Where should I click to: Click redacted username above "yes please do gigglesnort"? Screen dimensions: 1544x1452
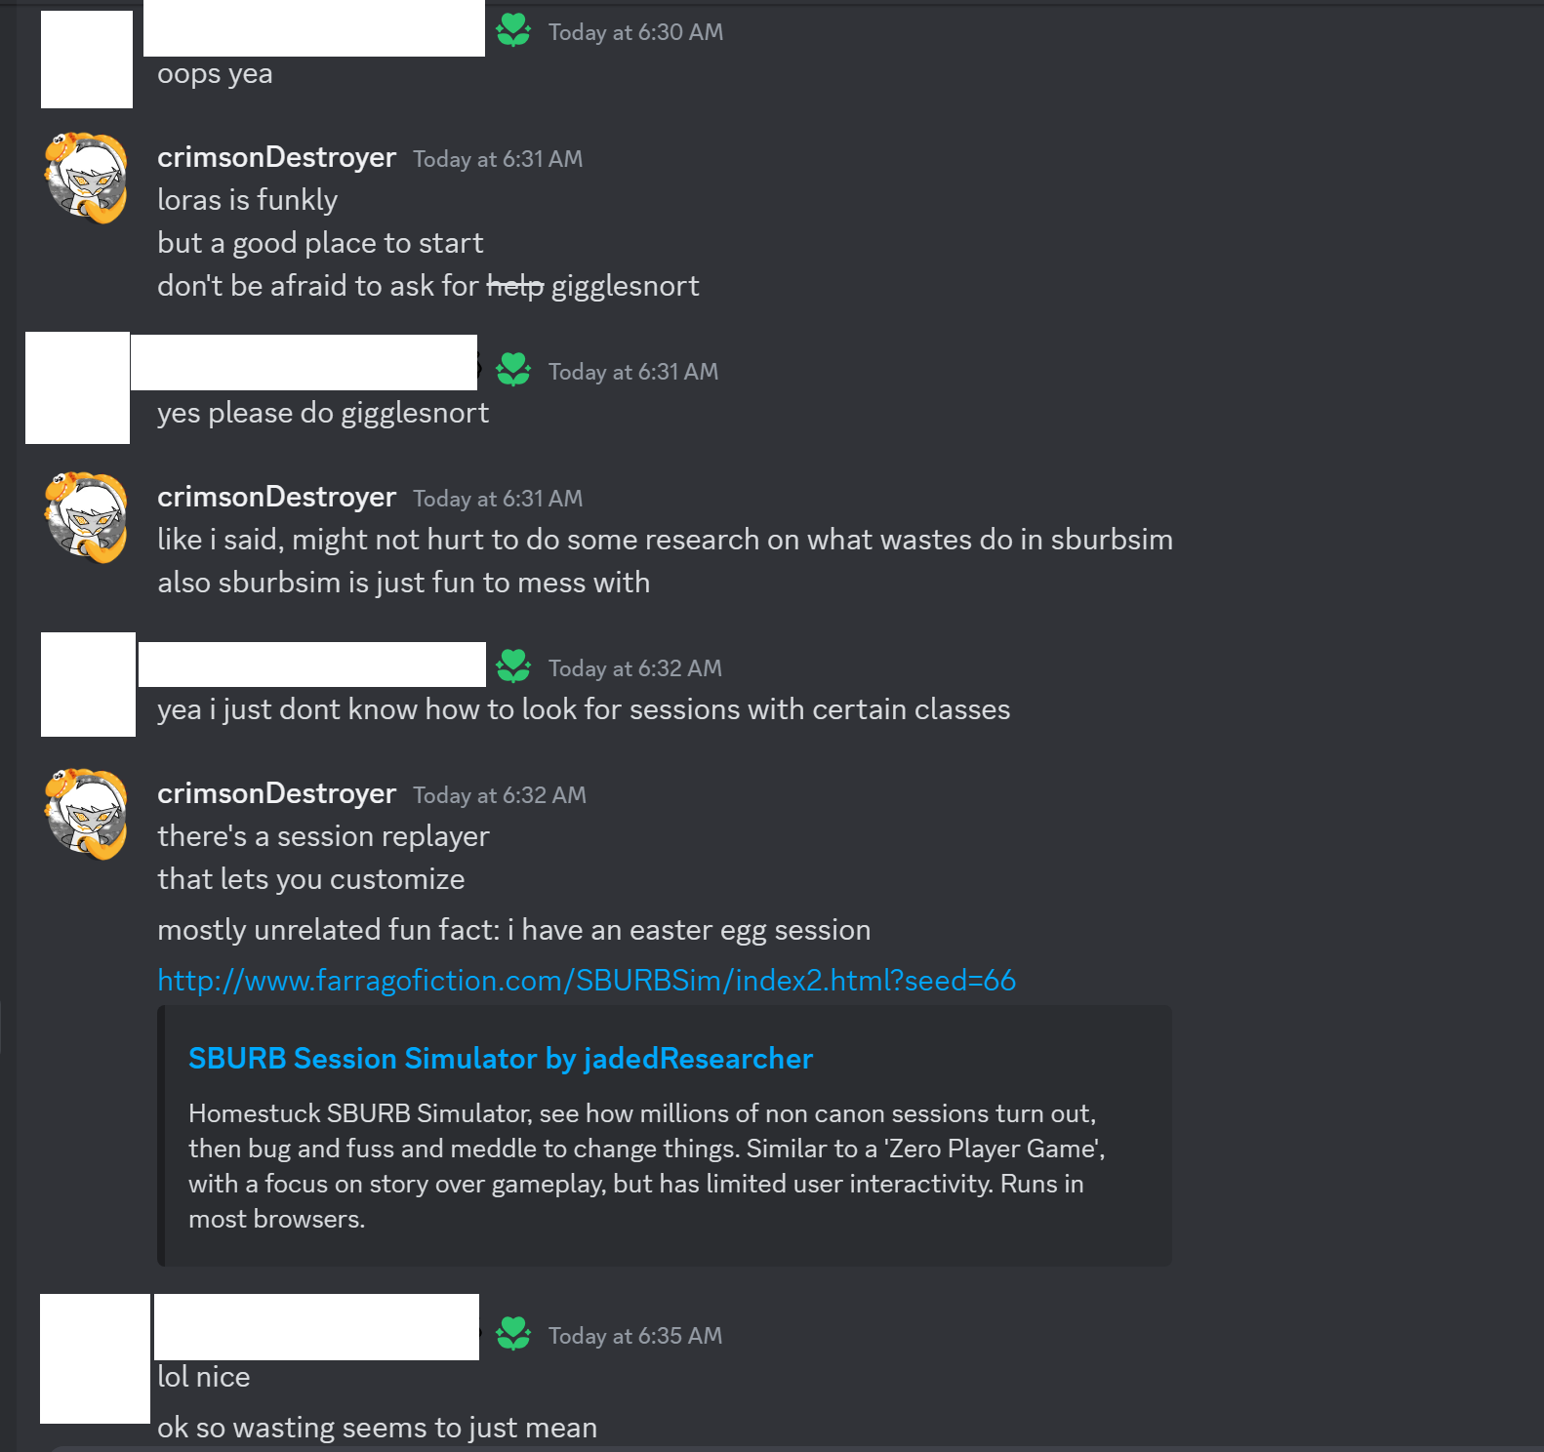[305, 363]
